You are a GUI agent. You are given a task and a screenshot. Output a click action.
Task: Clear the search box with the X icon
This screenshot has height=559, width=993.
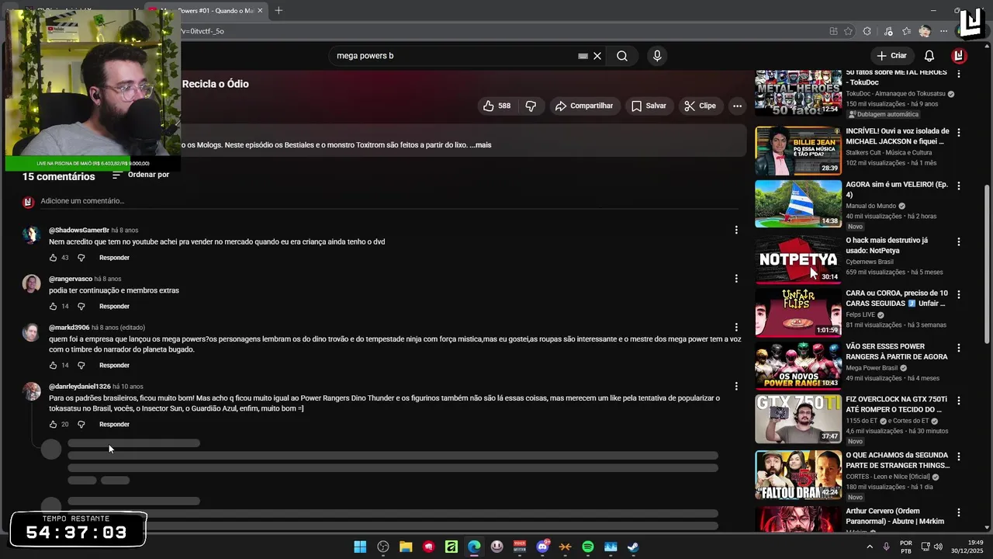pyautogui.click(x=597, y=56)
